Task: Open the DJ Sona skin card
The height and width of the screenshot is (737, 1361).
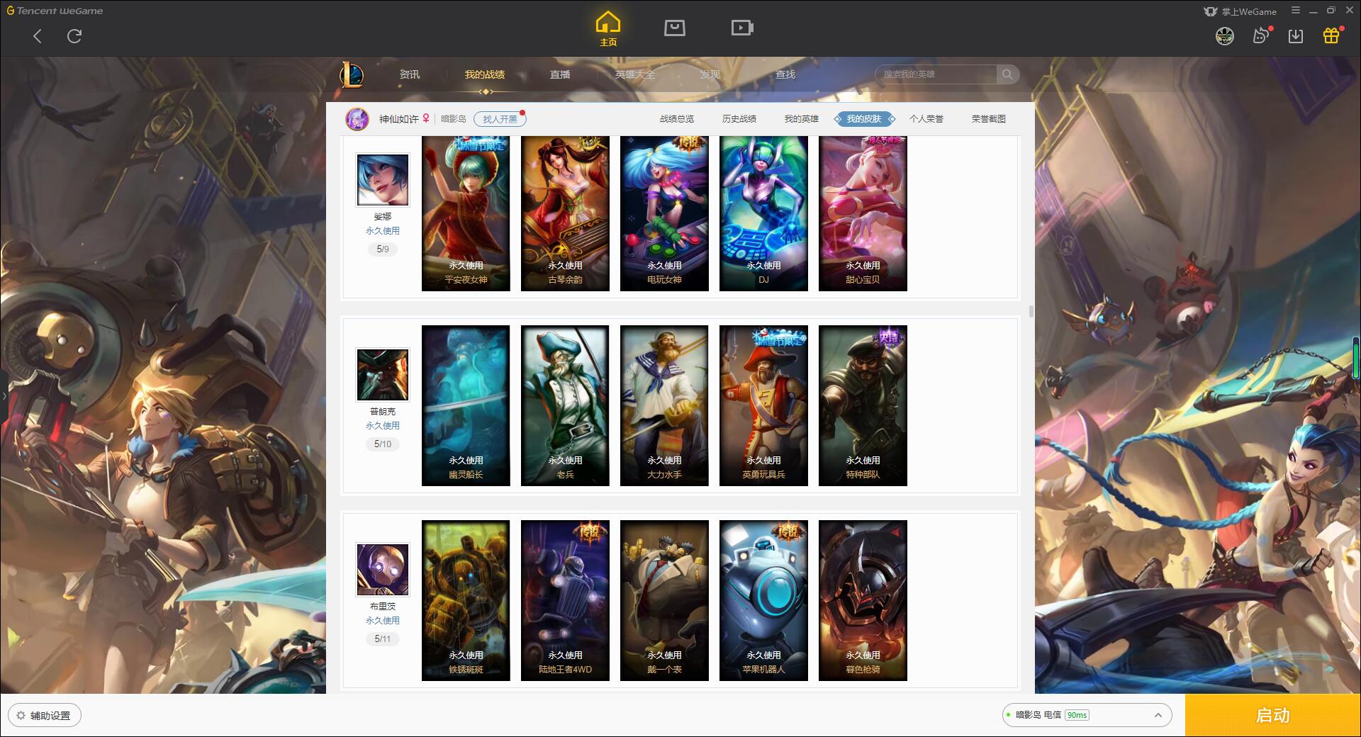Action: pyautogui.click(x=763, y=213)
